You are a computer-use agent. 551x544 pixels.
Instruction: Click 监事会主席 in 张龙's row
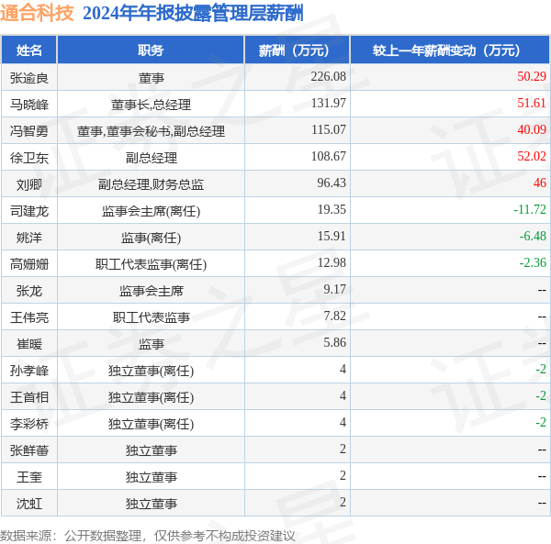[152, 292]
